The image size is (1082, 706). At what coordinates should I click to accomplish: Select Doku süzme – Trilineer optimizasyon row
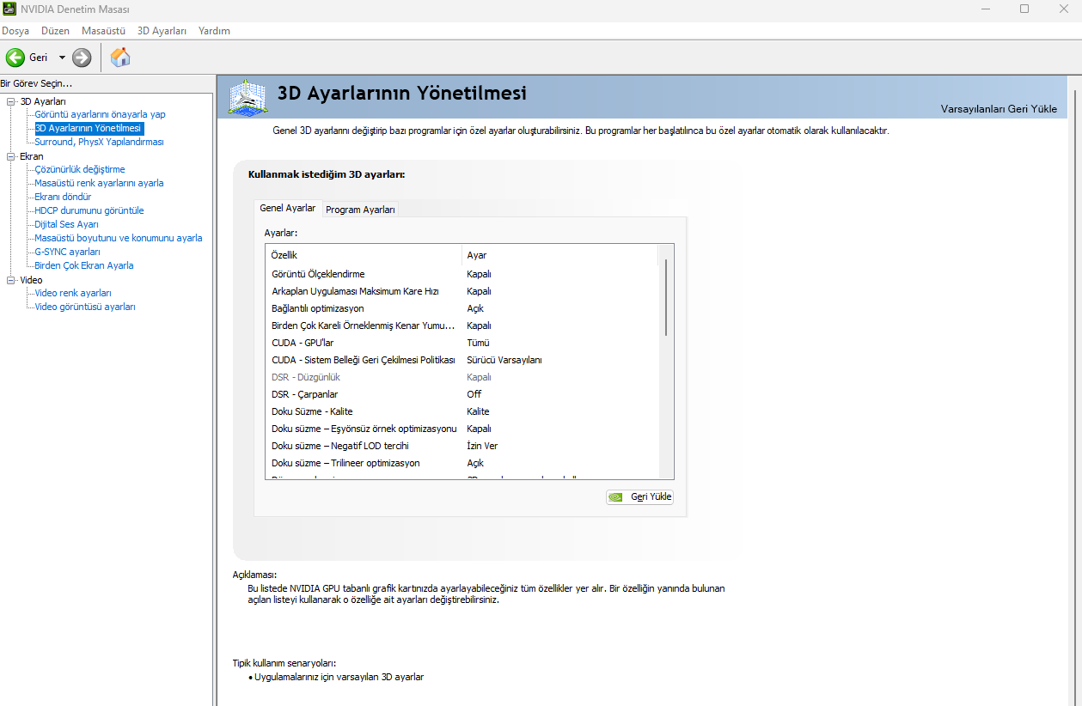[462, 463]
